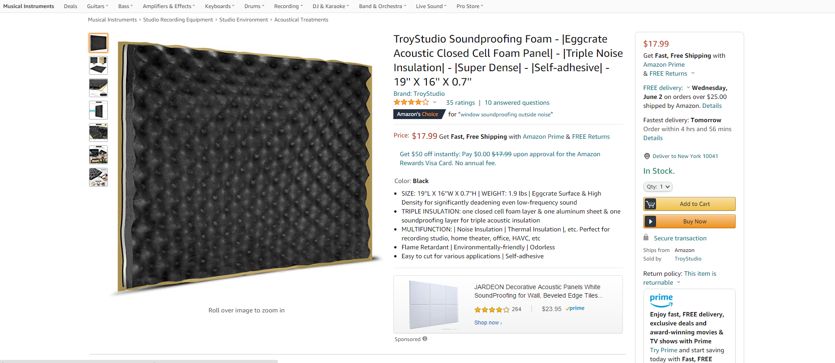Viewport: 835px width, 363px height.
Task: Expand the FREE delivery options chevron
Action: click(688, 88)
